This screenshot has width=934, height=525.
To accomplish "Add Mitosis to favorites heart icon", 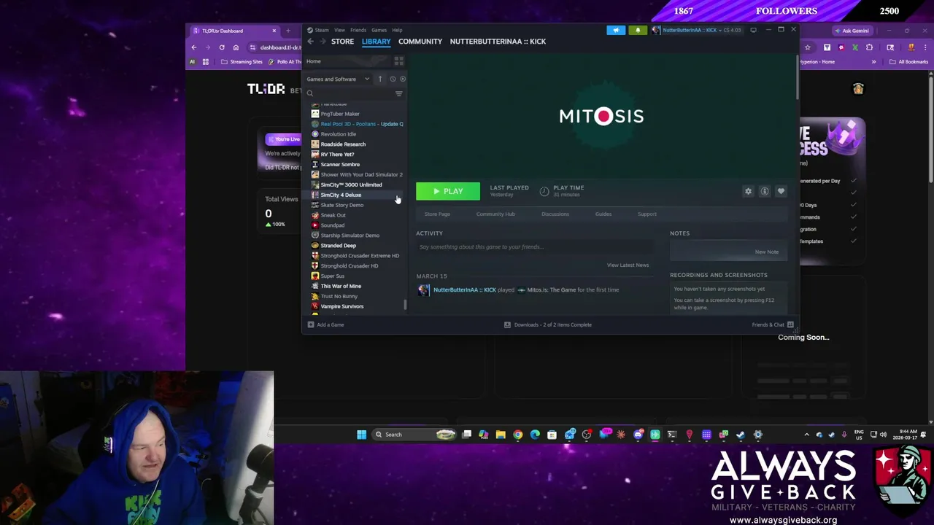I will pos(781,191).
